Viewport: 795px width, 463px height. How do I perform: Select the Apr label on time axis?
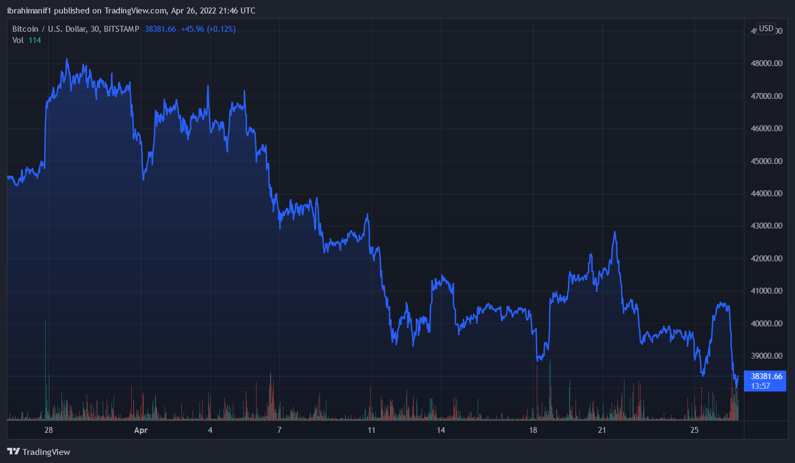pyautogui.click(x=140, y=430)
